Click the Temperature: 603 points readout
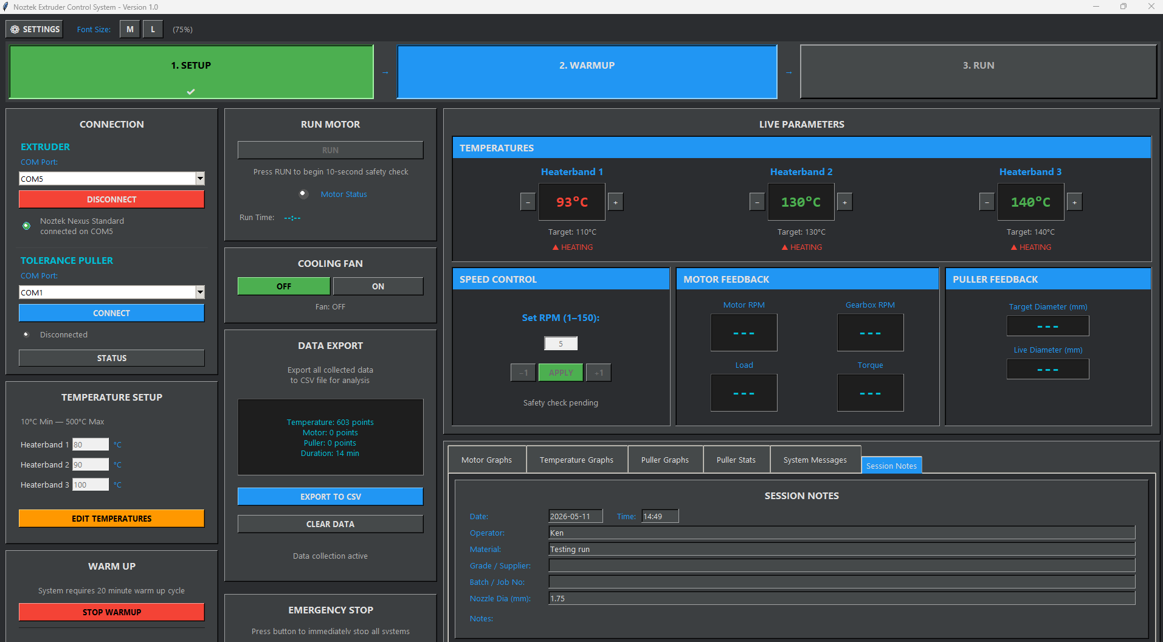 pos(330,422)
